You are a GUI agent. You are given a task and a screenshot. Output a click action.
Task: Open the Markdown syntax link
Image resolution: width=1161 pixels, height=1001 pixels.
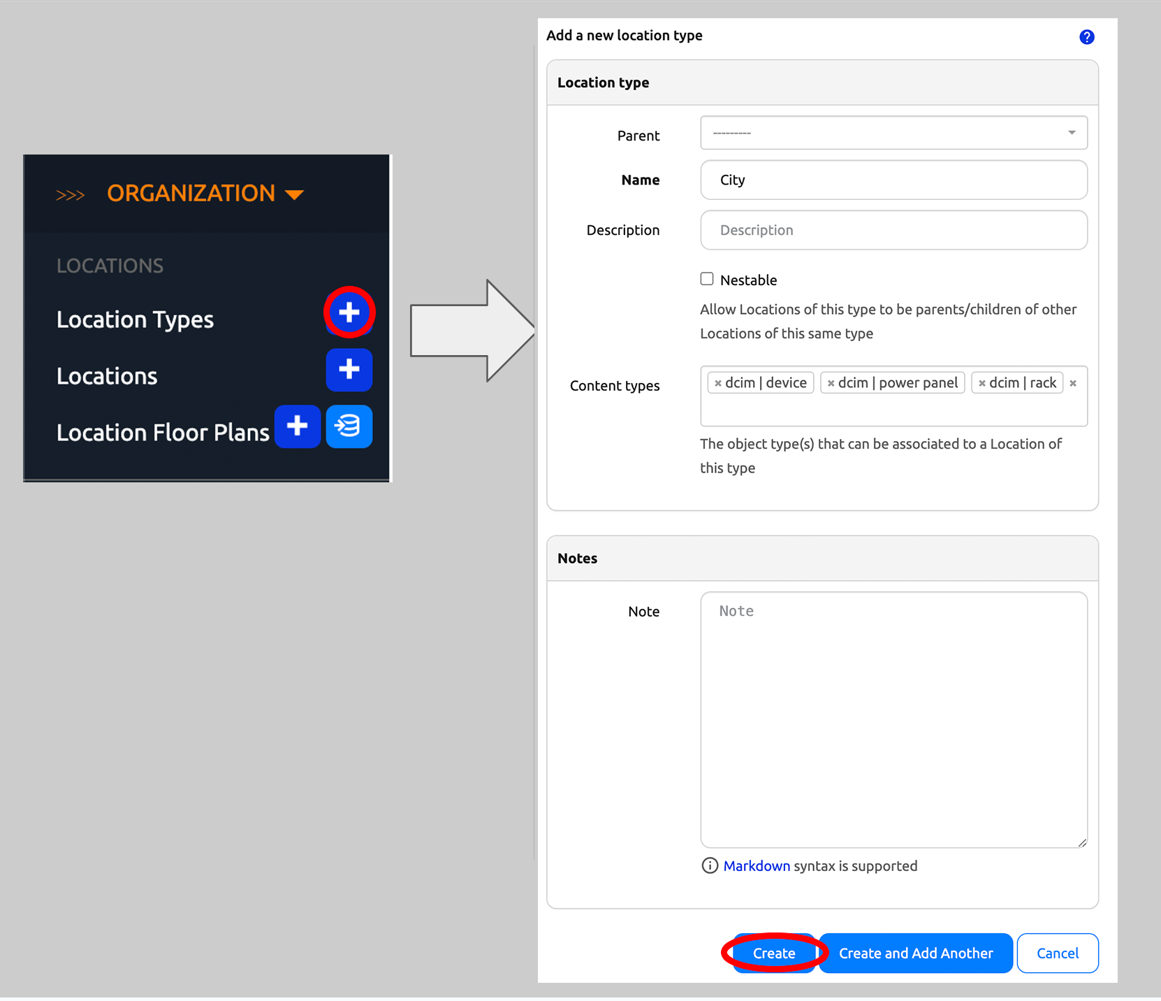757,865
